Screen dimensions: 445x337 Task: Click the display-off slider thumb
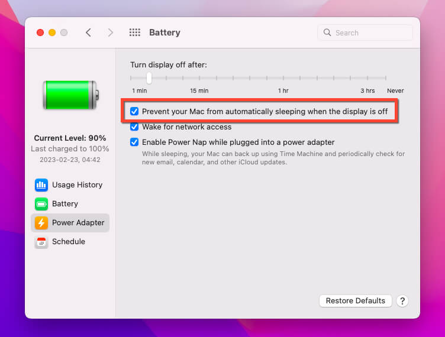pos(149,77)
